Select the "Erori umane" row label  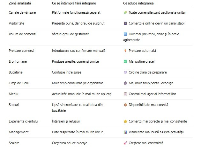[18, 61]
